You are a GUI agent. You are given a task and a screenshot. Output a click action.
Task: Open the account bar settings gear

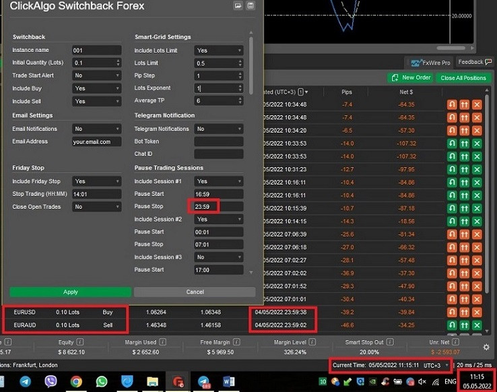[486, 348]
